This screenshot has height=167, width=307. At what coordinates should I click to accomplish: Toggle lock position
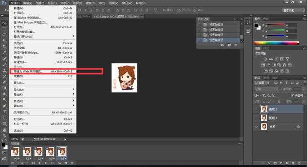[274, 102]
